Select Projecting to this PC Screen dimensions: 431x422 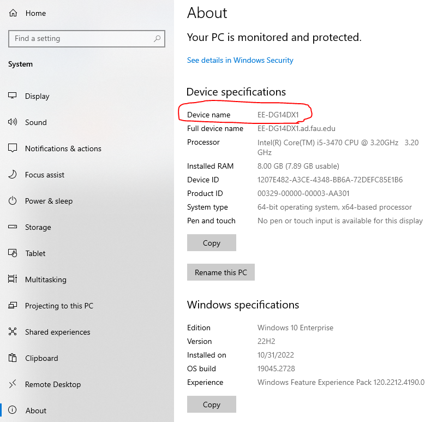59,306
